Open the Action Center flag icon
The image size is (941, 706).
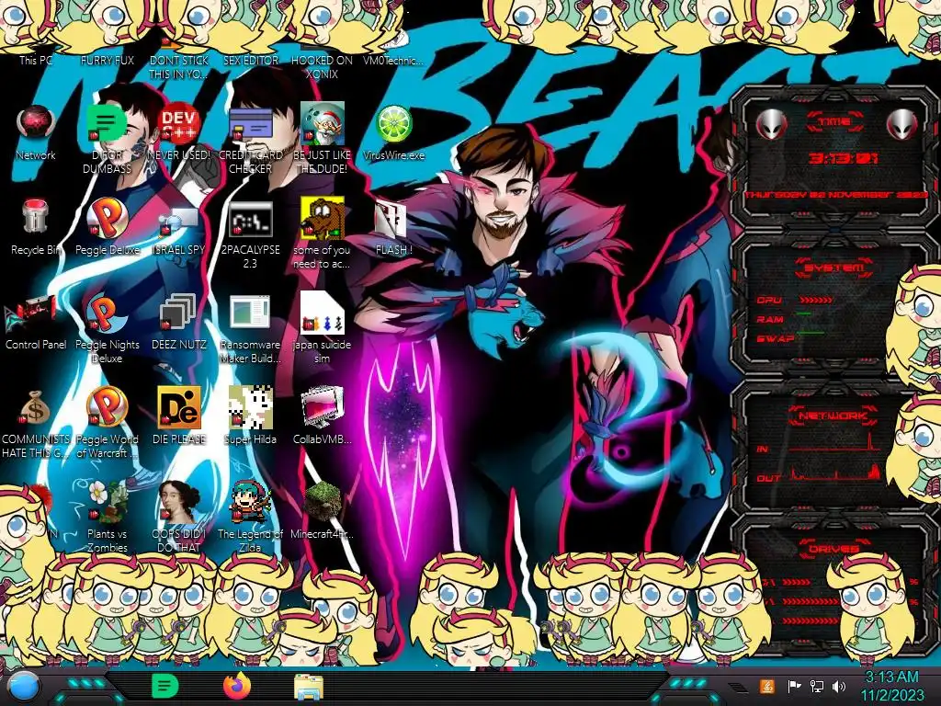coord(794,686)
